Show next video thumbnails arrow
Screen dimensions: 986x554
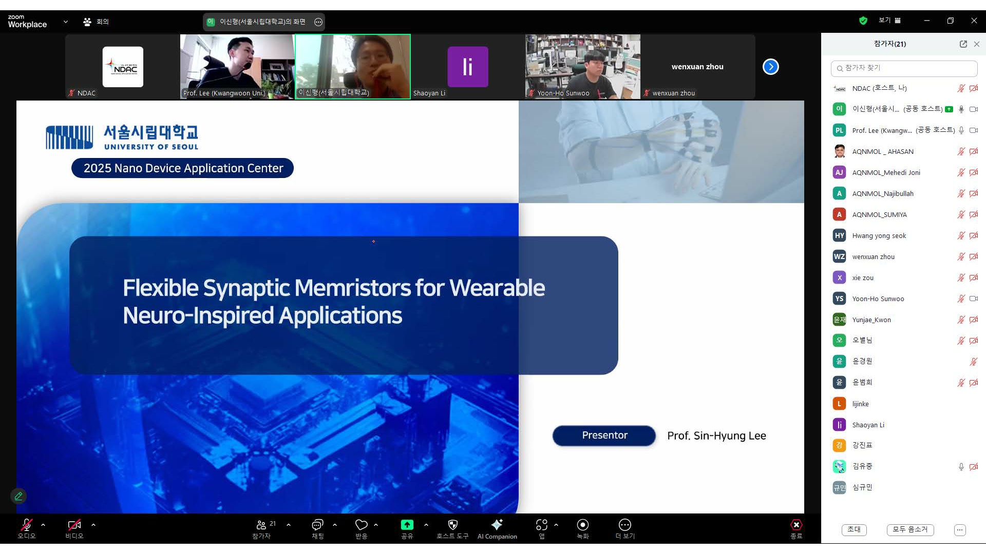click(770, 67)
